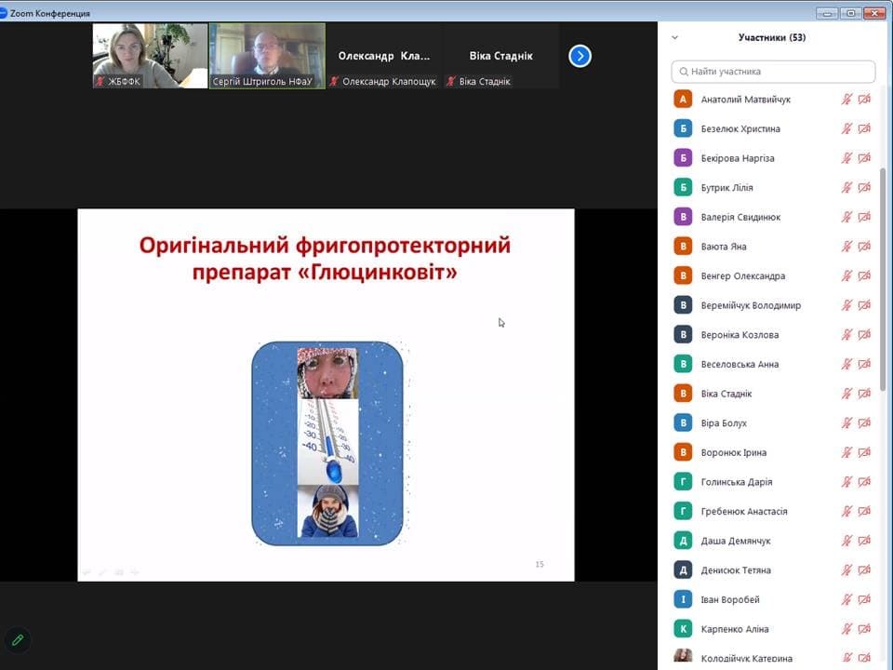Select participant Голинська Дарія in the list

coord(772,482)
